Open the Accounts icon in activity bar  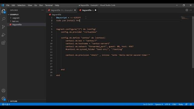(x=3, y=91)
